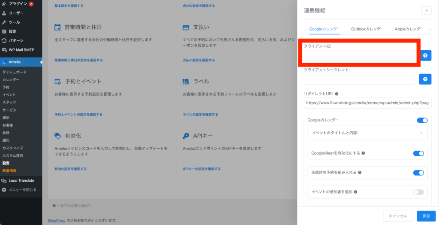
Task: Switch to the Appleカレンダー tab
Action: [409, 29]
